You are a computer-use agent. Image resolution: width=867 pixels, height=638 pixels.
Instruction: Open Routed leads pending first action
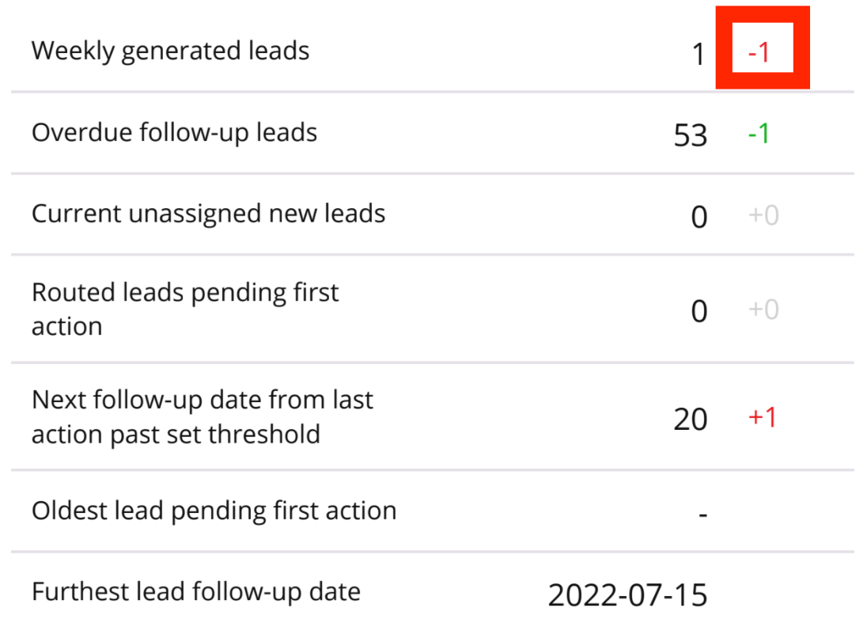click(x=184, y=309)
